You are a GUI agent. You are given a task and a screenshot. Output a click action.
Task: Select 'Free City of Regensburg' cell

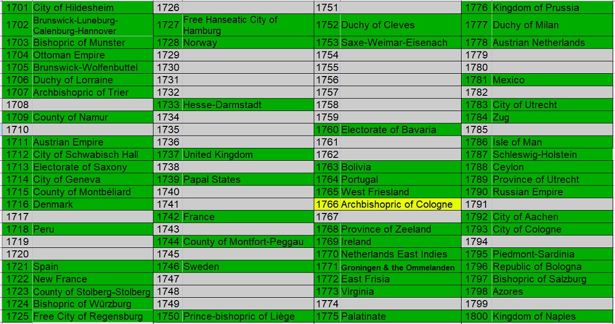tap(92, 316)
